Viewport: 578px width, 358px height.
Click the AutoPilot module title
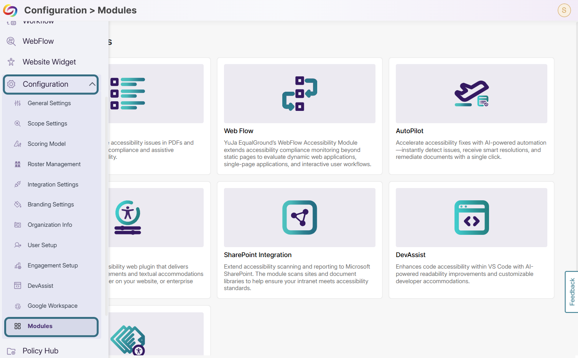point(410,131)
